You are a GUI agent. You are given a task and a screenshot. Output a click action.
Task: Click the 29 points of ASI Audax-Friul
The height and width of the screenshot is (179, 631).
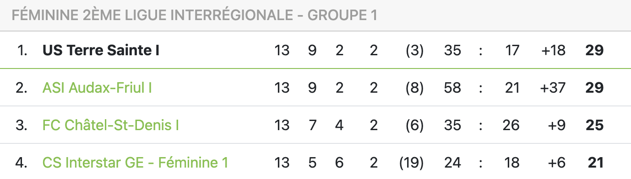[x=594, y=88]
